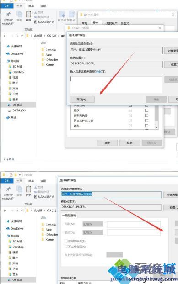The image size is (178, 284).
Task: Click Pin to Quick access in upper Explorer ribbon
Action: point(8,18)
